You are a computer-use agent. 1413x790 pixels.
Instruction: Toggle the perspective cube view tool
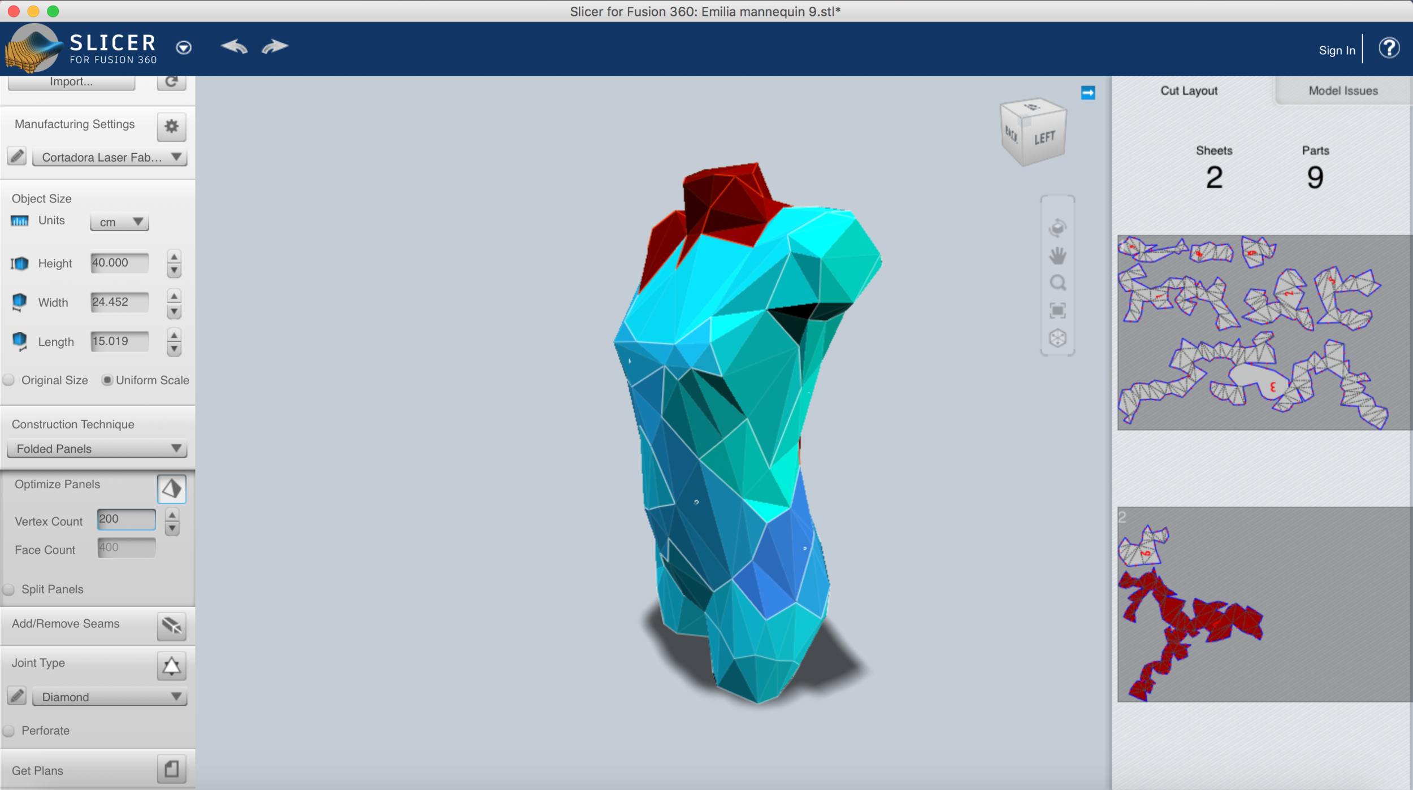pyautogui.click(x=1057, y=338)
